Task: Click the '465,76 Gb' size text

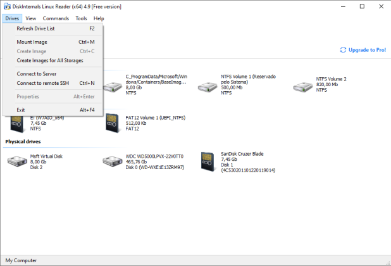Action: pos(136,162)
